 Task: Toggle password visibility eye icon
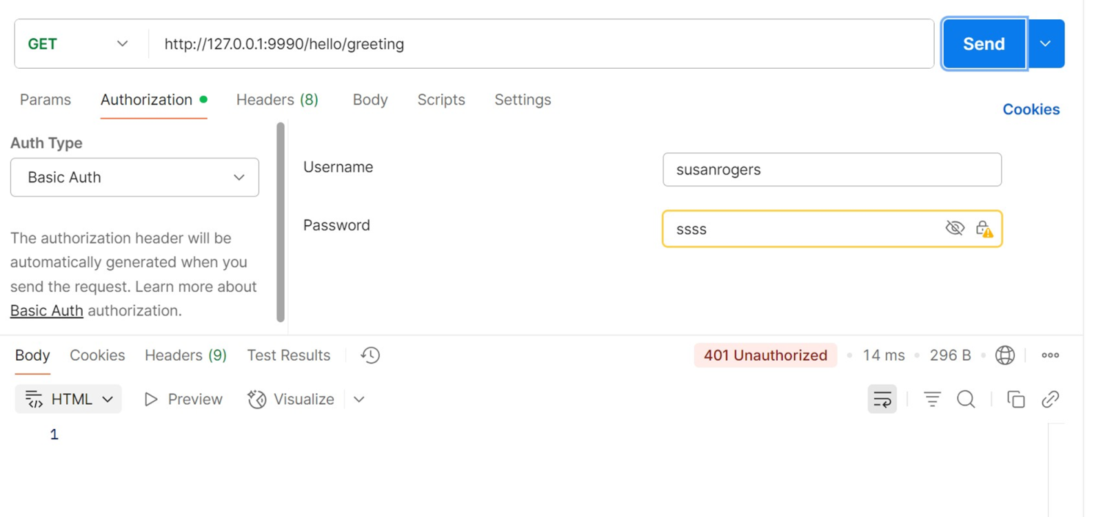tap(955, 228)
